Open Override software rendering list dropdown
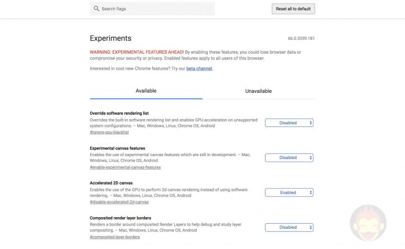Screen dimensions: 405x249 pos(289,123)
